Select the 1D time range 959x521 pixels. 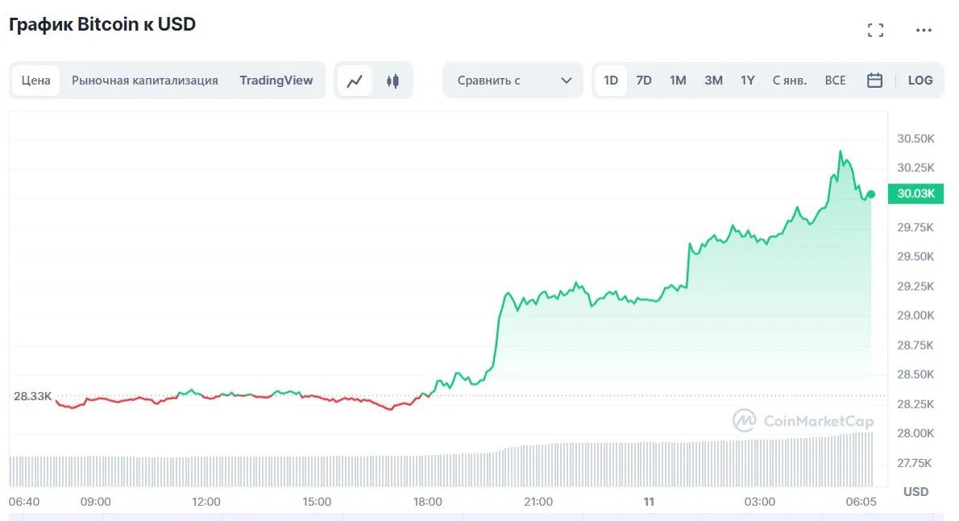[611, 81]
